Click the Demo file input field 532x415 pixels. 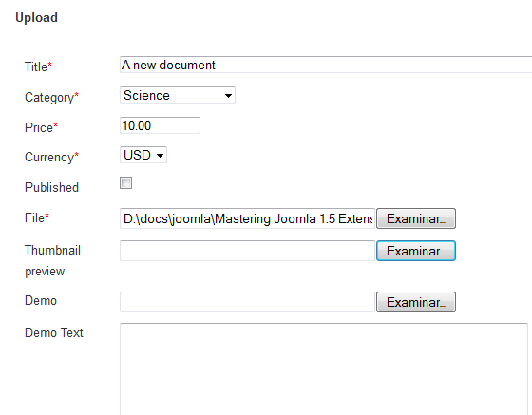247,302
